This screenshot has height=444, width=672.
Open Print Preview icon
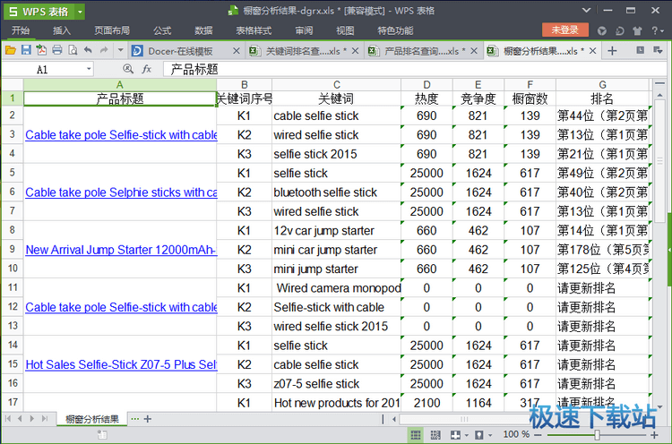[x=73, y=50]
